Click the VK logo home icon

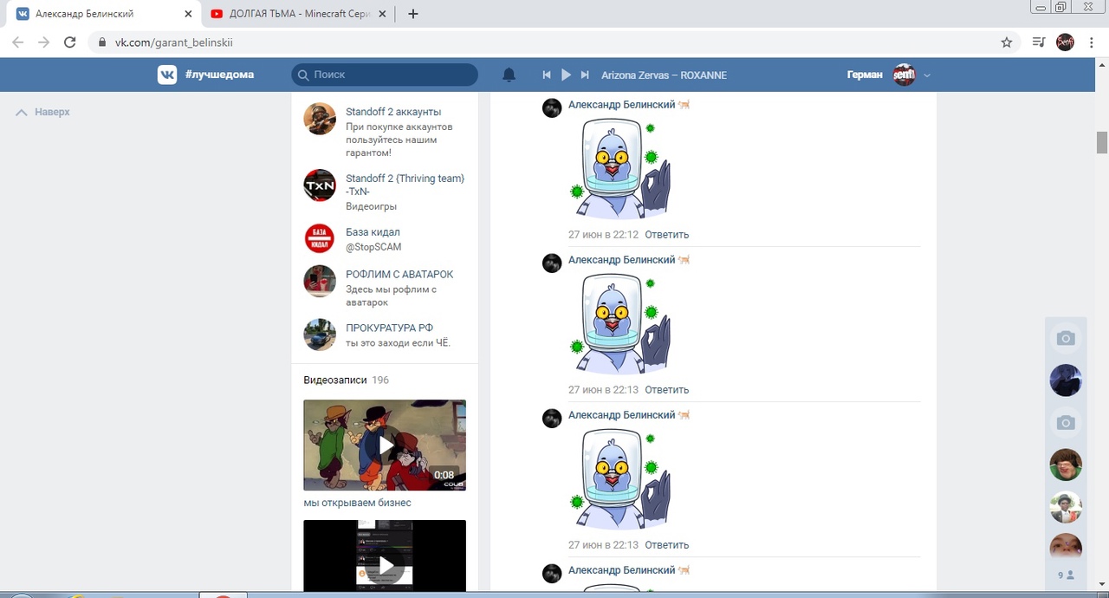point(167,75)
